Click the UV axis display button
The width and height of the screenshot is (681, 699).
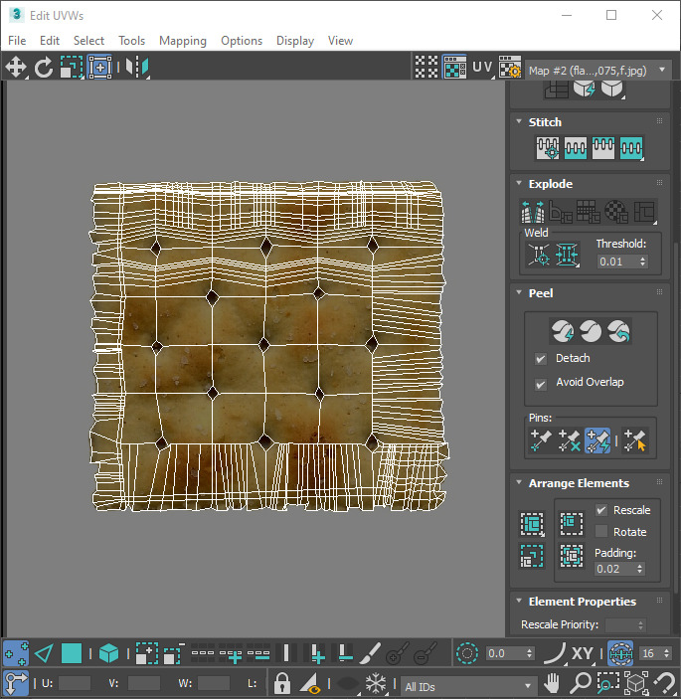(482, 67)
